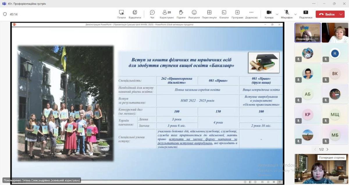Open the Реагувати reactions menu

coord(194,14)
